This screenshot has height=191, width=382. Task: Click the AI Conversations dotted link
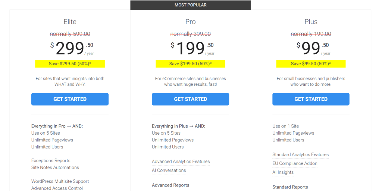click(x=169, y=170)
